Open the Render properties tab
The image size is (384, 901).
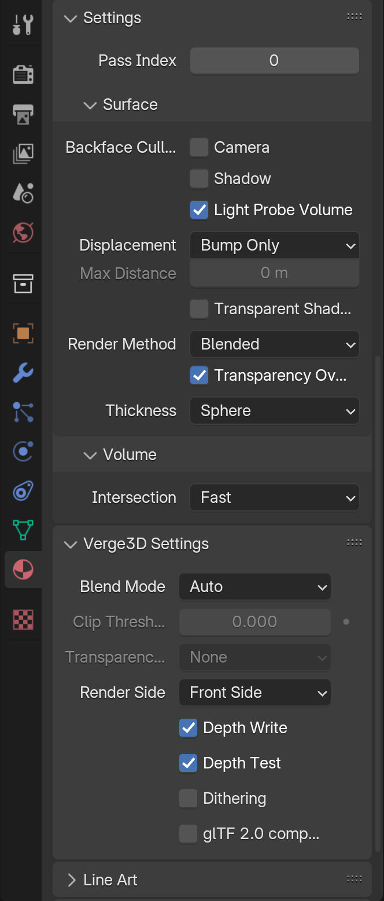point(23,74)
